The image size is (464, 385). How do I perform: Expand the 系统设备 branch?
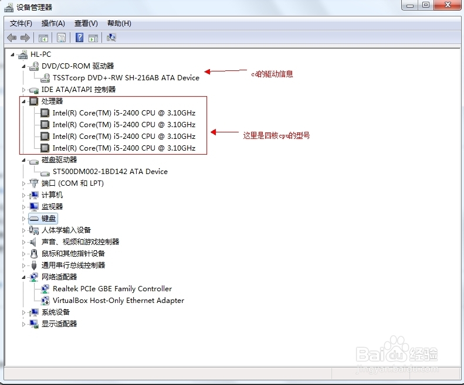coord(23,312)
